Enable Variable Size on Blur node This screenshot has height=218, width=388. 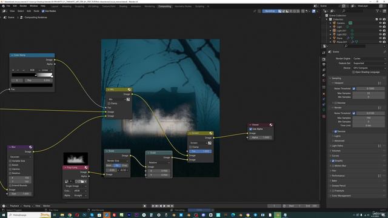click(x=10, y=161)
